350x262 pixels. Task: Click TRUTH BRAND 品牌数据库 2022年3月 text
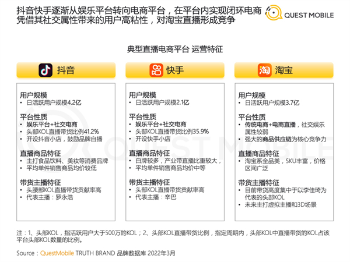[125, 253]
